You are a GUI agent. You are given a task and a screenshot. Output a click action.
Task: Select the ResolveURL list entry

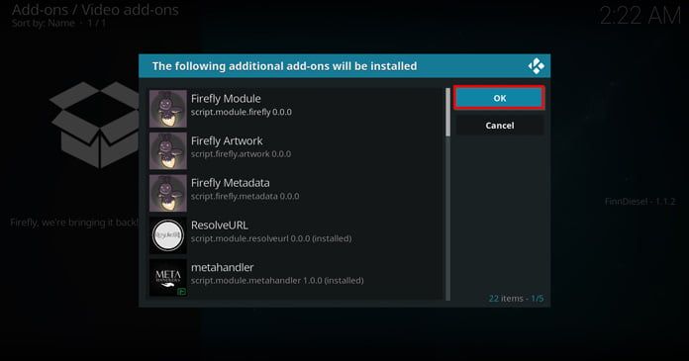point(296,235)
